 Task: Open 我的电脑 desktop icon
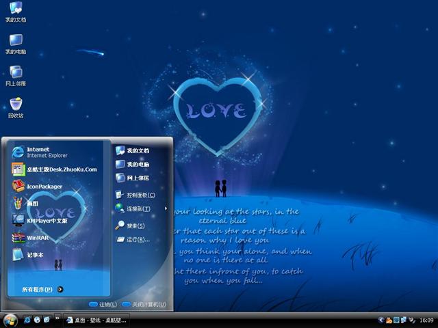click(x=16, y=44)
